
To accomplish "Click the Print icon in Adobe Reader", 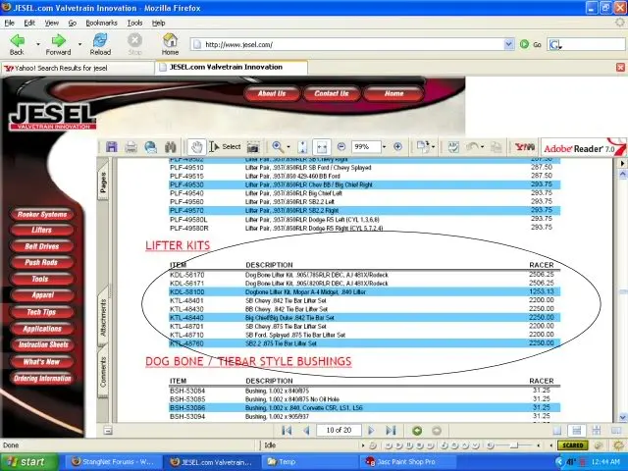I will click(x=131, y=147).
